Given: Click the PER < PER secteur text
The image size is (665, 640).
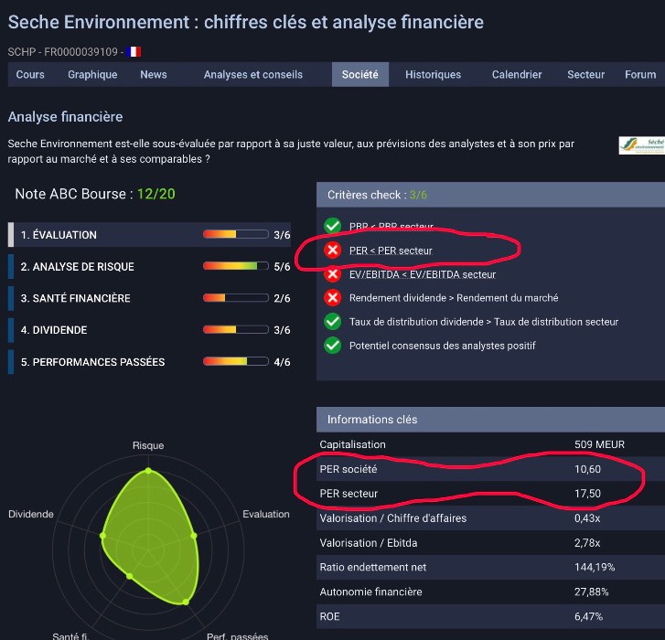Looking at the screenshot, I should click(x=391, y=251).
